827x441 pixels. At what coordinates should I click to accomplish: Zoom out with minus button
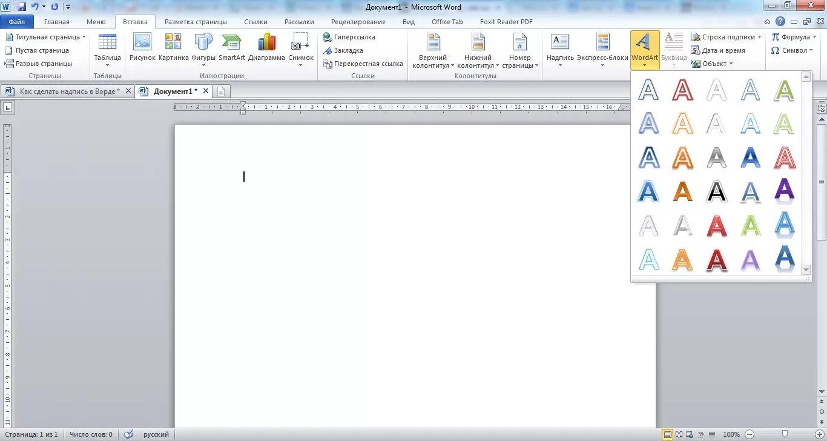tap(748, 434)
